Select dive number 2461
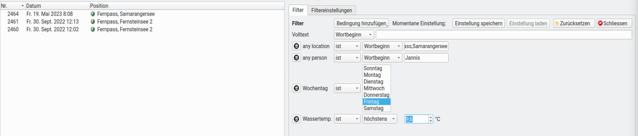Image resolution: width=638 pixels, height=136 pixels. click(13, 22)
